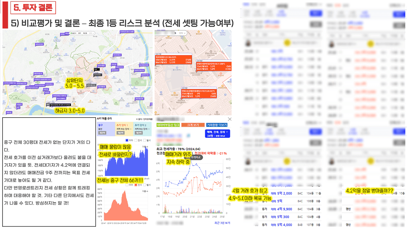Toggle 전세 checkbox above orange listing chart
407x228 pixels.
(x=136, y=185)
